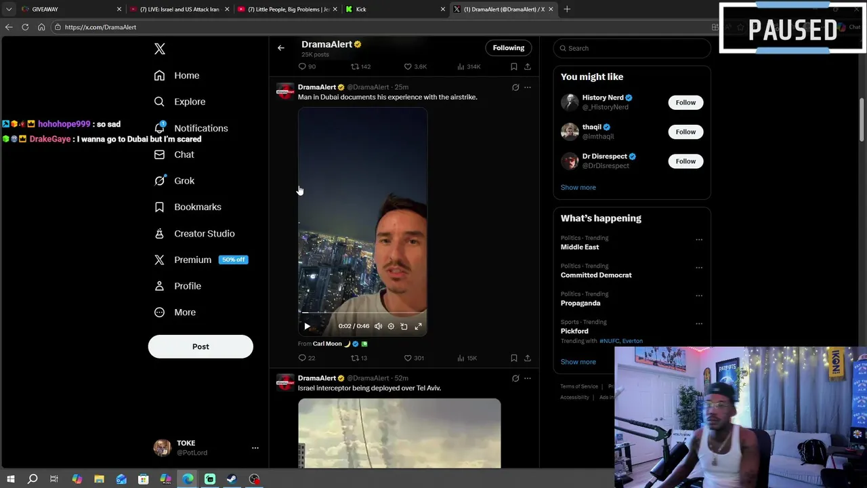Open Creator Studio in the sidebar
The image size is (867, 488).
(x=194, y=233)
